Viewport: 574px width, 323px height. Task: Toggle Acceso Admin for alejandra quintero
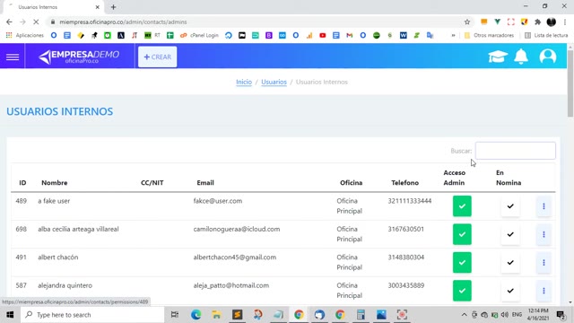click(x=462, y=291)
